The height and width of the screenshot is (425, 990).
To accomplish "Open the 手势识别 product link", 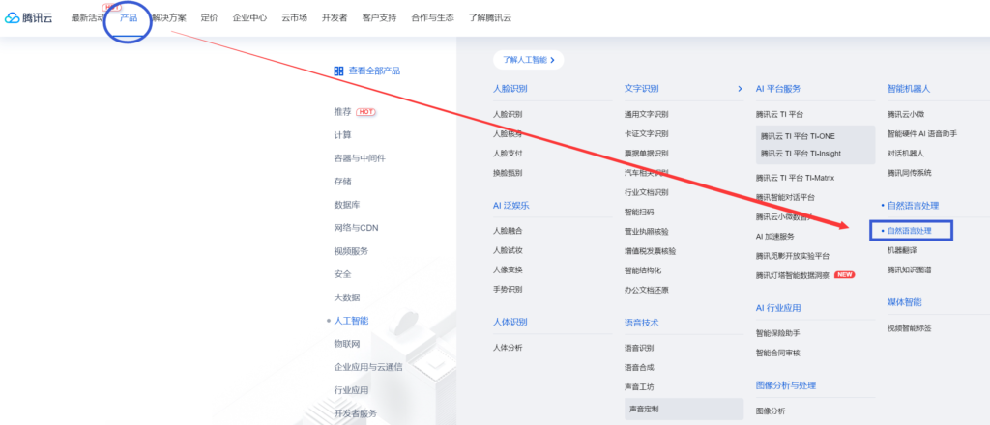I will pos(508,290).
